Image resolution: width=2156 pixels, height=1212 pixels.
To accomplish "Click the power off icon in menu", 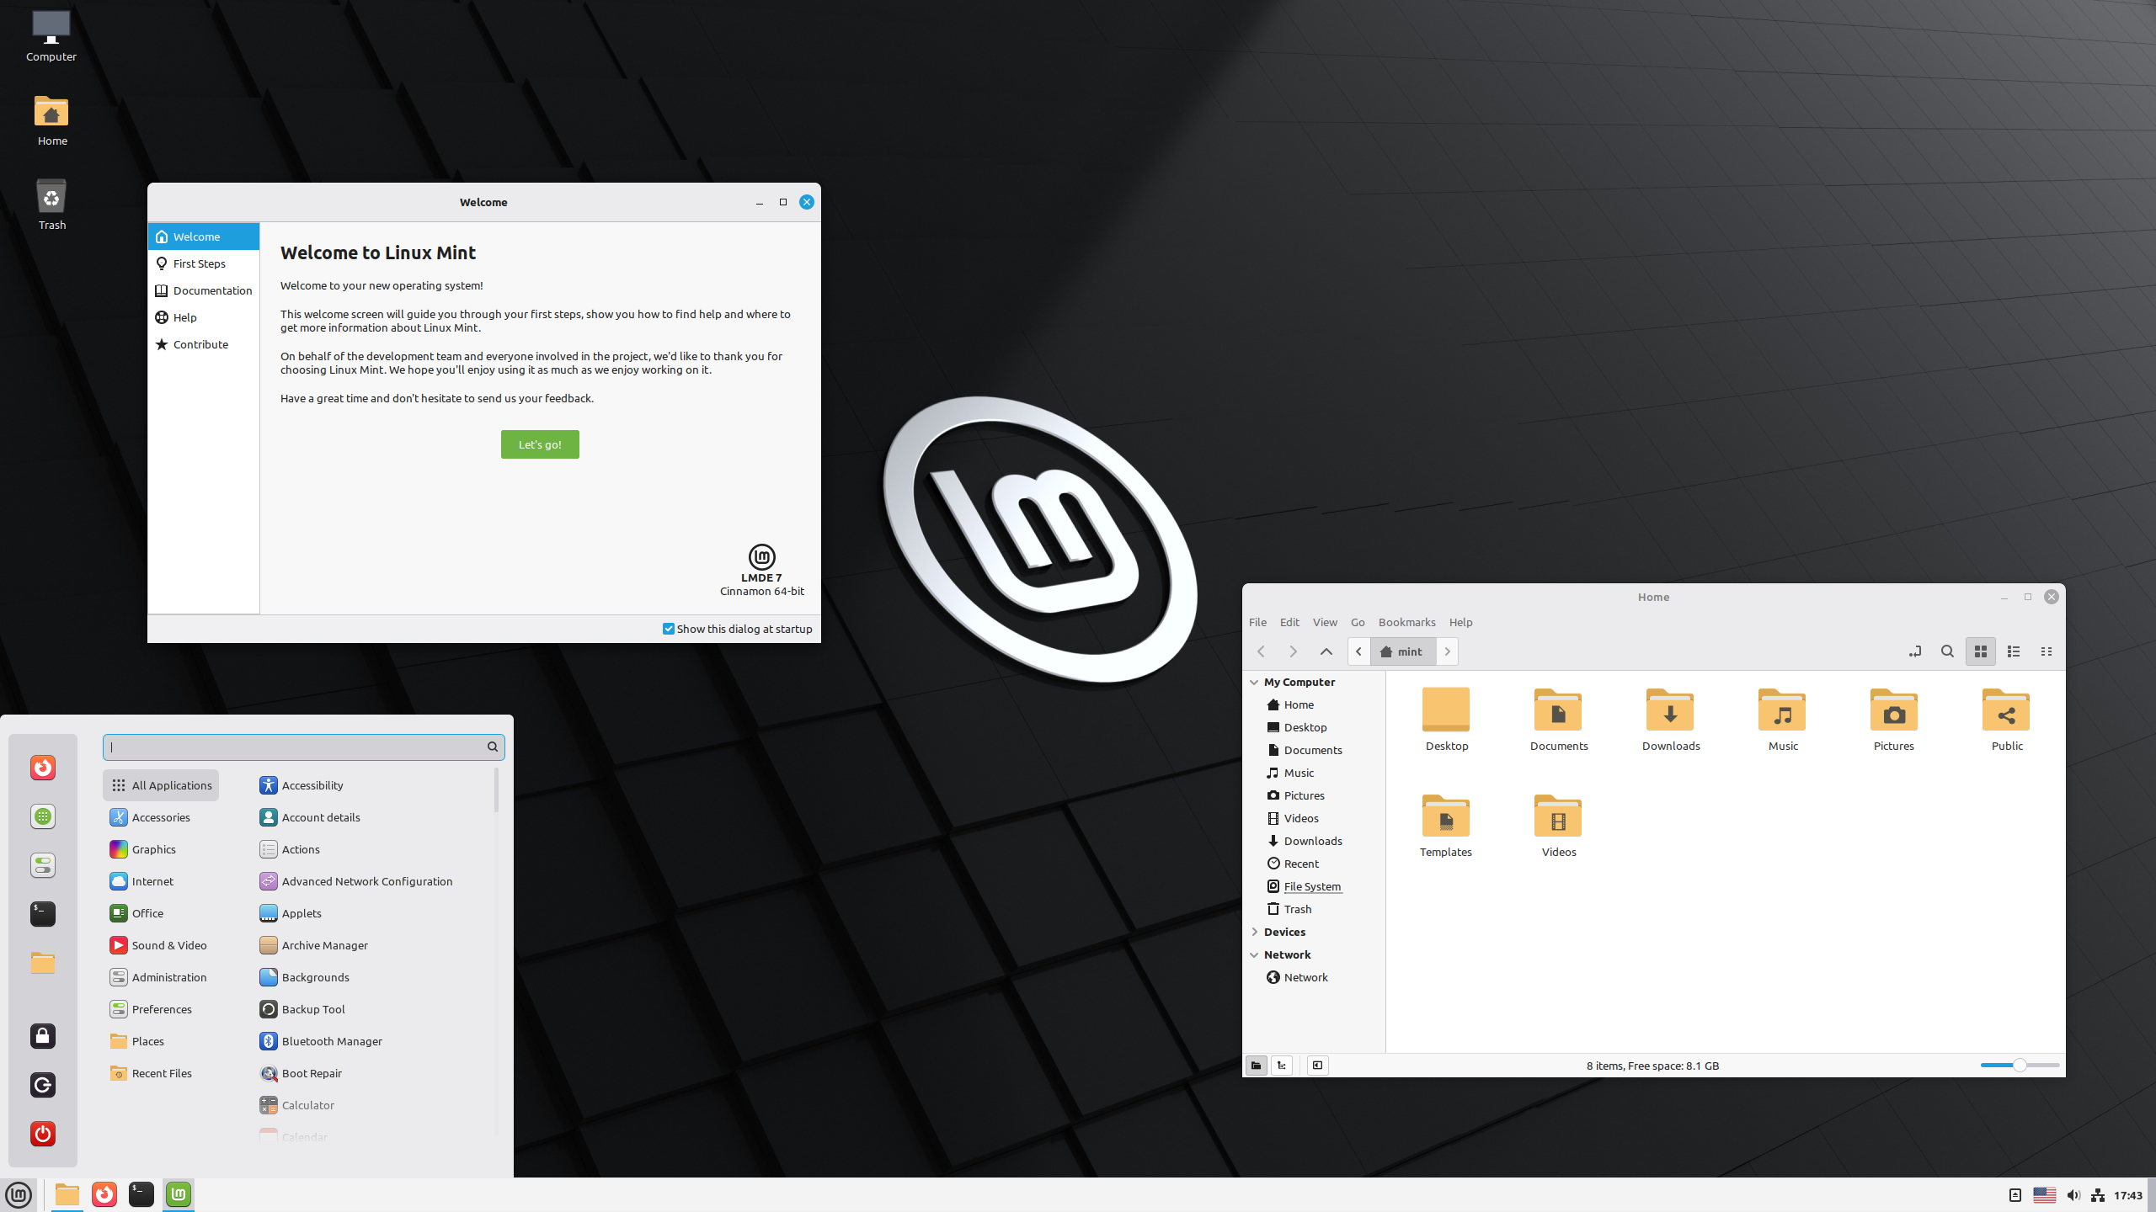I will (x=43, y=1133).
